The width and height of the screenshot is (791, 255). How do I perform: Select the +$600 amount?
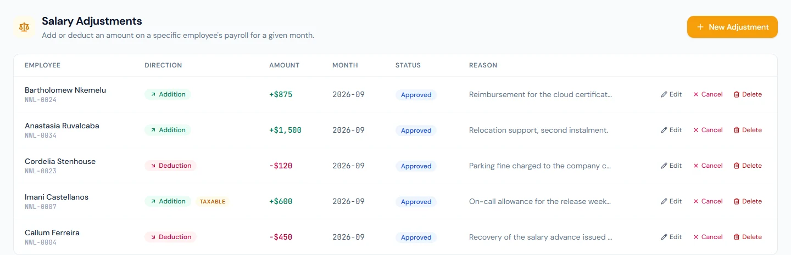point(281,201)
